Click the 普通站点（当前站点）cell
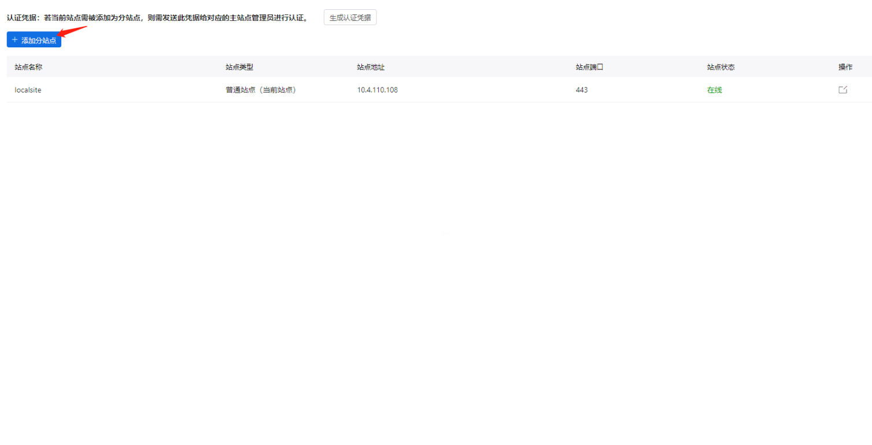The width and height of the screenshot is (872, 445). [261, 90]
